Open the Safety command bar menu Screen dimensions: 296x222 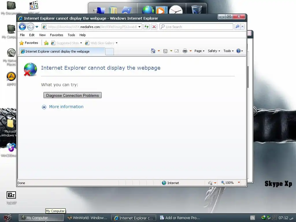[214, 51]
